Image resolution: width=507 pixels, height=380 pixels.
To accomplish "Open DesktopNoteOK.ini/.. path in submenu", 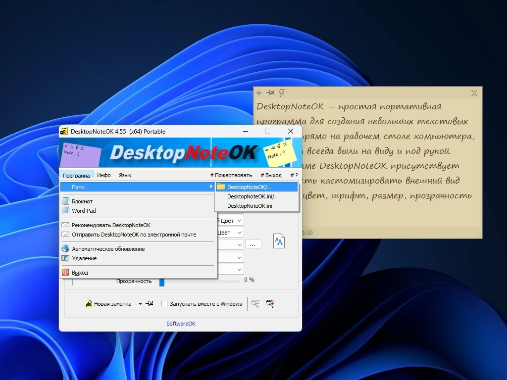I will (x=257, y=196).
